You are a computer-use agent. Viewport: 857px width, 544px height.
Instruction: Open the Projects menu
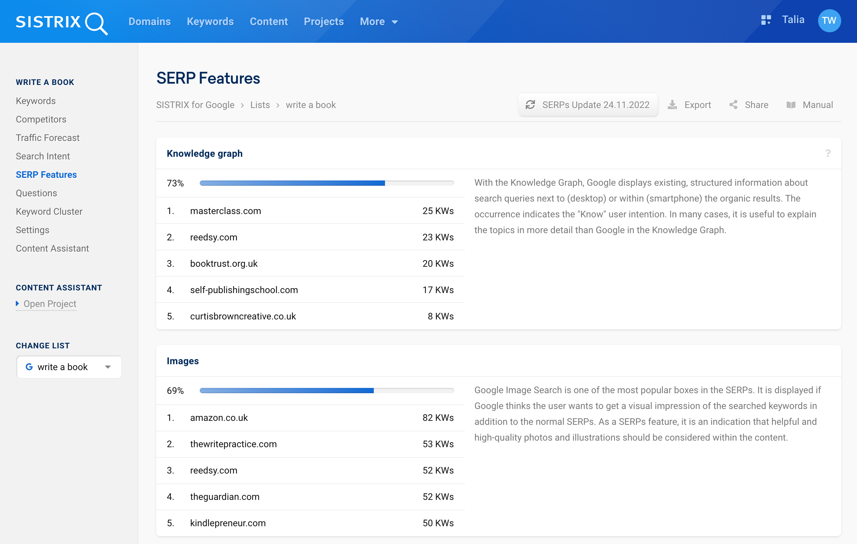click(x=323, y=22)
